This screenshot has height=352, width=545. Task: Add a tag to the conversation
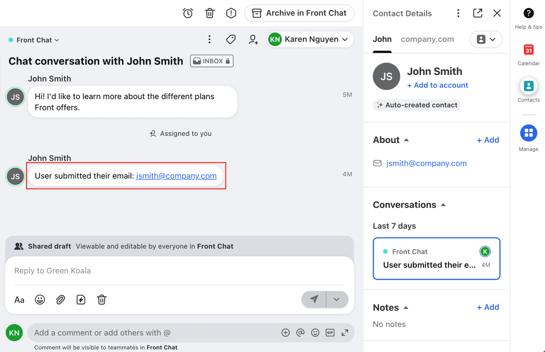point(231,39)
